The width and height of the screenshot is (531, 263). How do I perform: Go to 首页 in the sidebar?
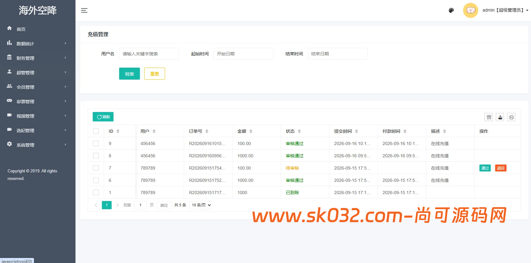21,29
